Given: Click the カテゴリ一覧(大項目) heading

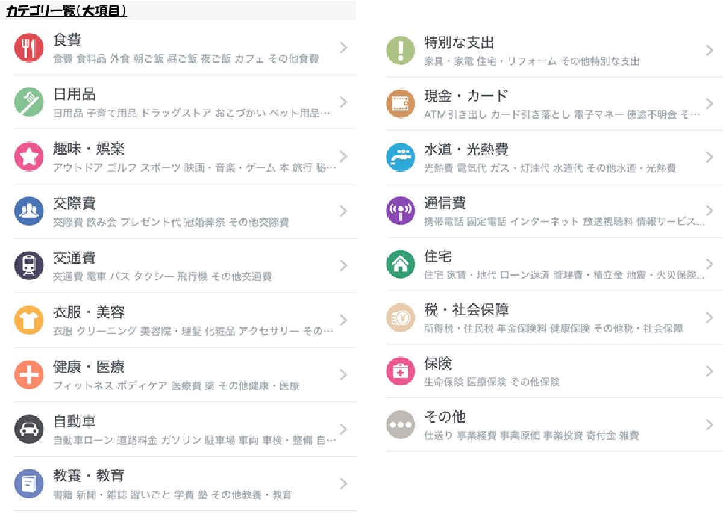Looking at the screenshot, I should (x=66, y=11).
